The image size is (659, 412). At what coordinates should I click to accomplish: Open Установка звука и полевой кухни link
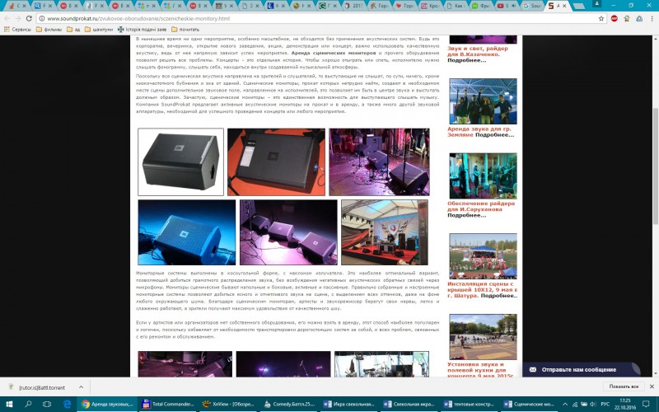[480, 369]
